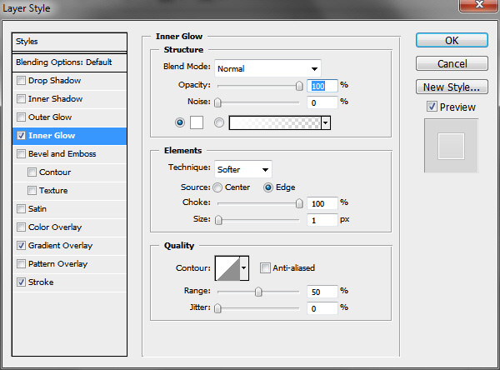This screenshot has height=370, width=500.
Task: Click the Opacity value field
Action: 322,86
